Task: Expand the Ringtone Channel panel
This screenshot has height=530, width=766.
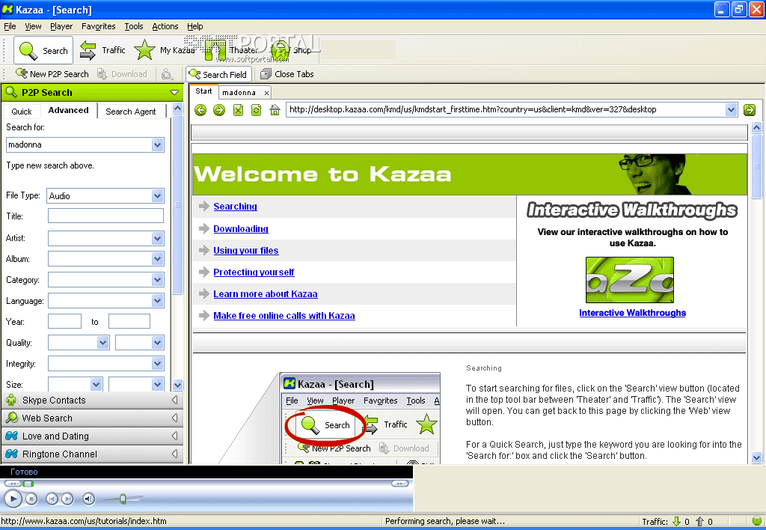Action: [93, 454]
